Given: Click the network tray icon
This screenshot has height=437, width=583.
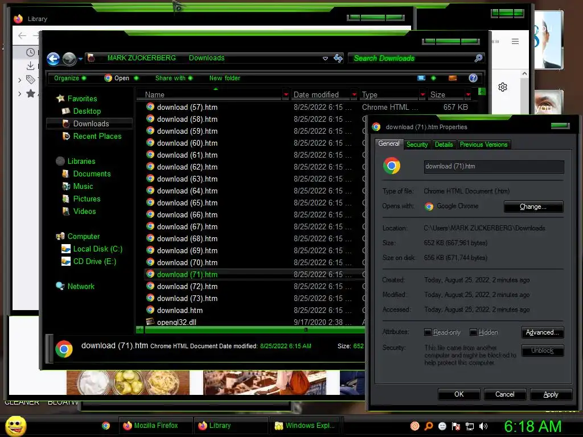Looking at the screenshot, I should pyautogui.click(x=470, y=426).
